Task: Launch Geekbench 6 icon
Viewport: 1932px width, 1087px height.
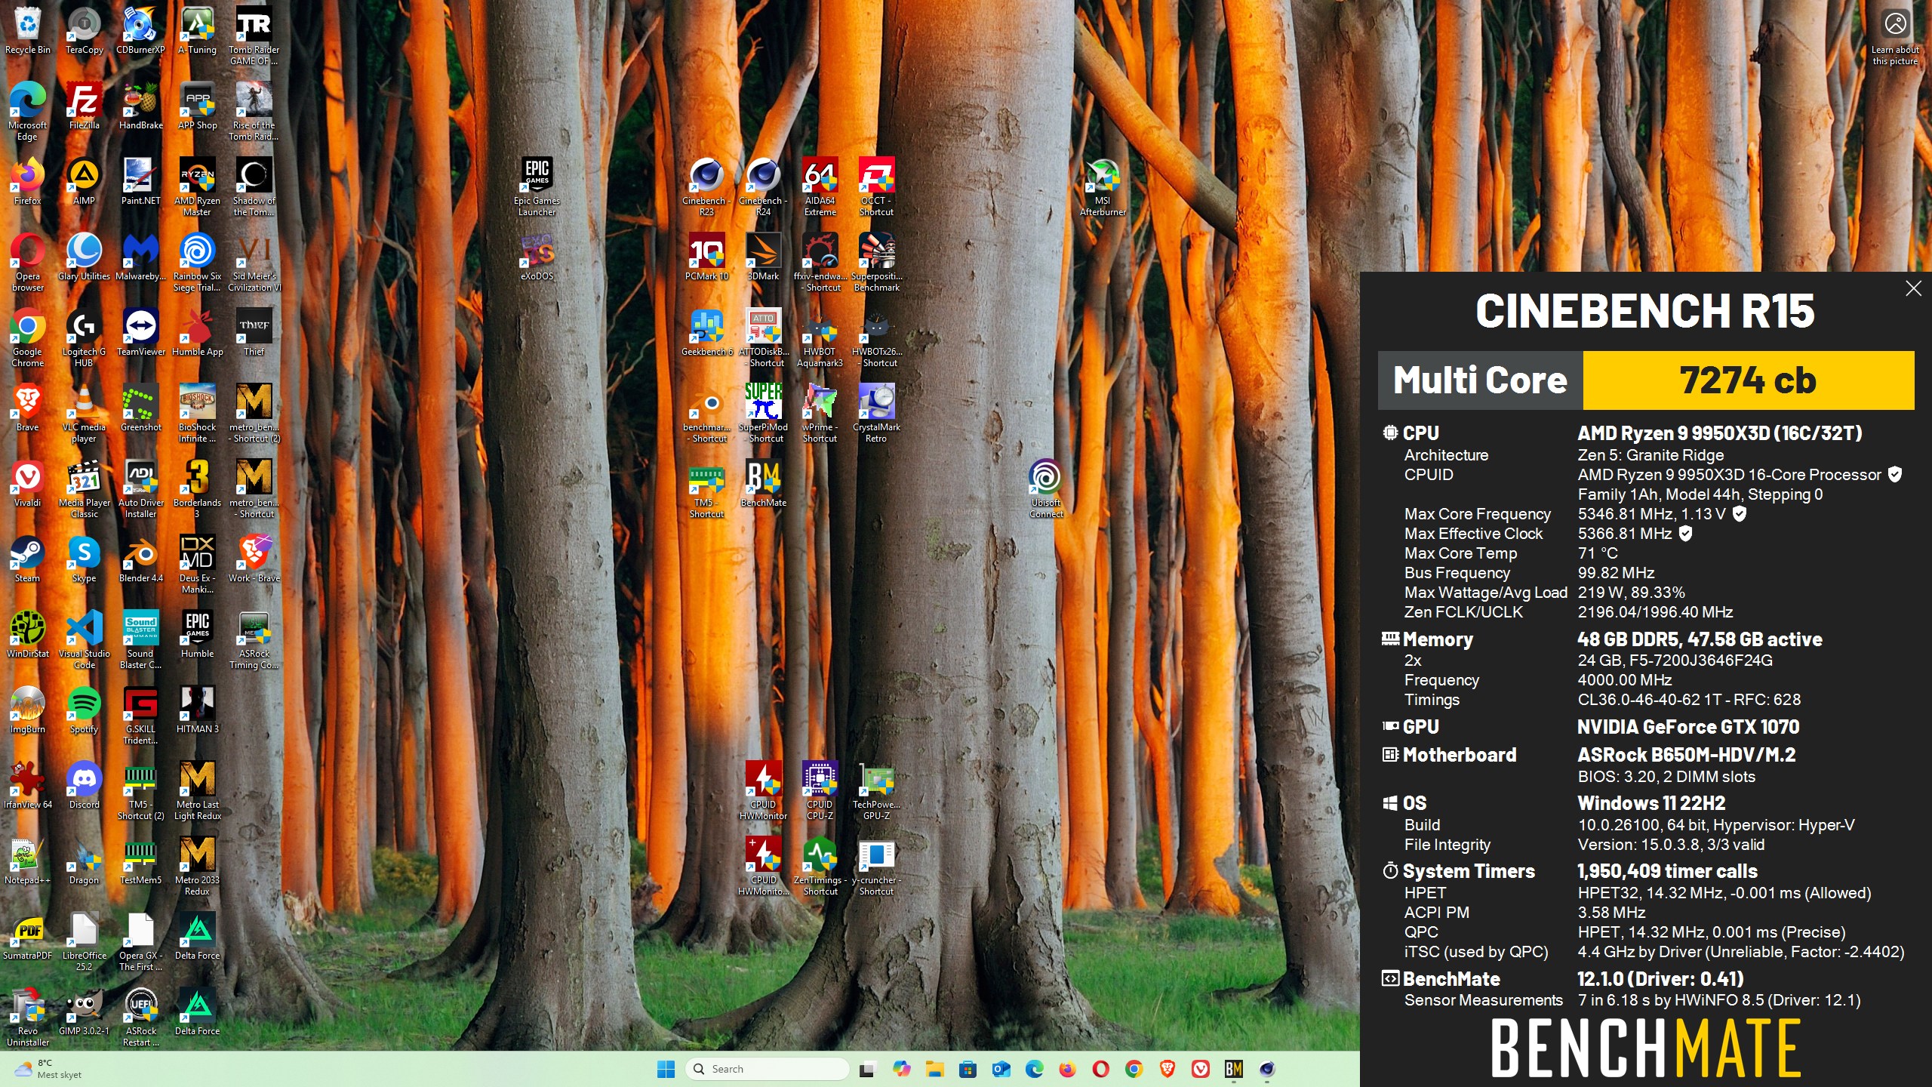Action: [x=706, y=332]
